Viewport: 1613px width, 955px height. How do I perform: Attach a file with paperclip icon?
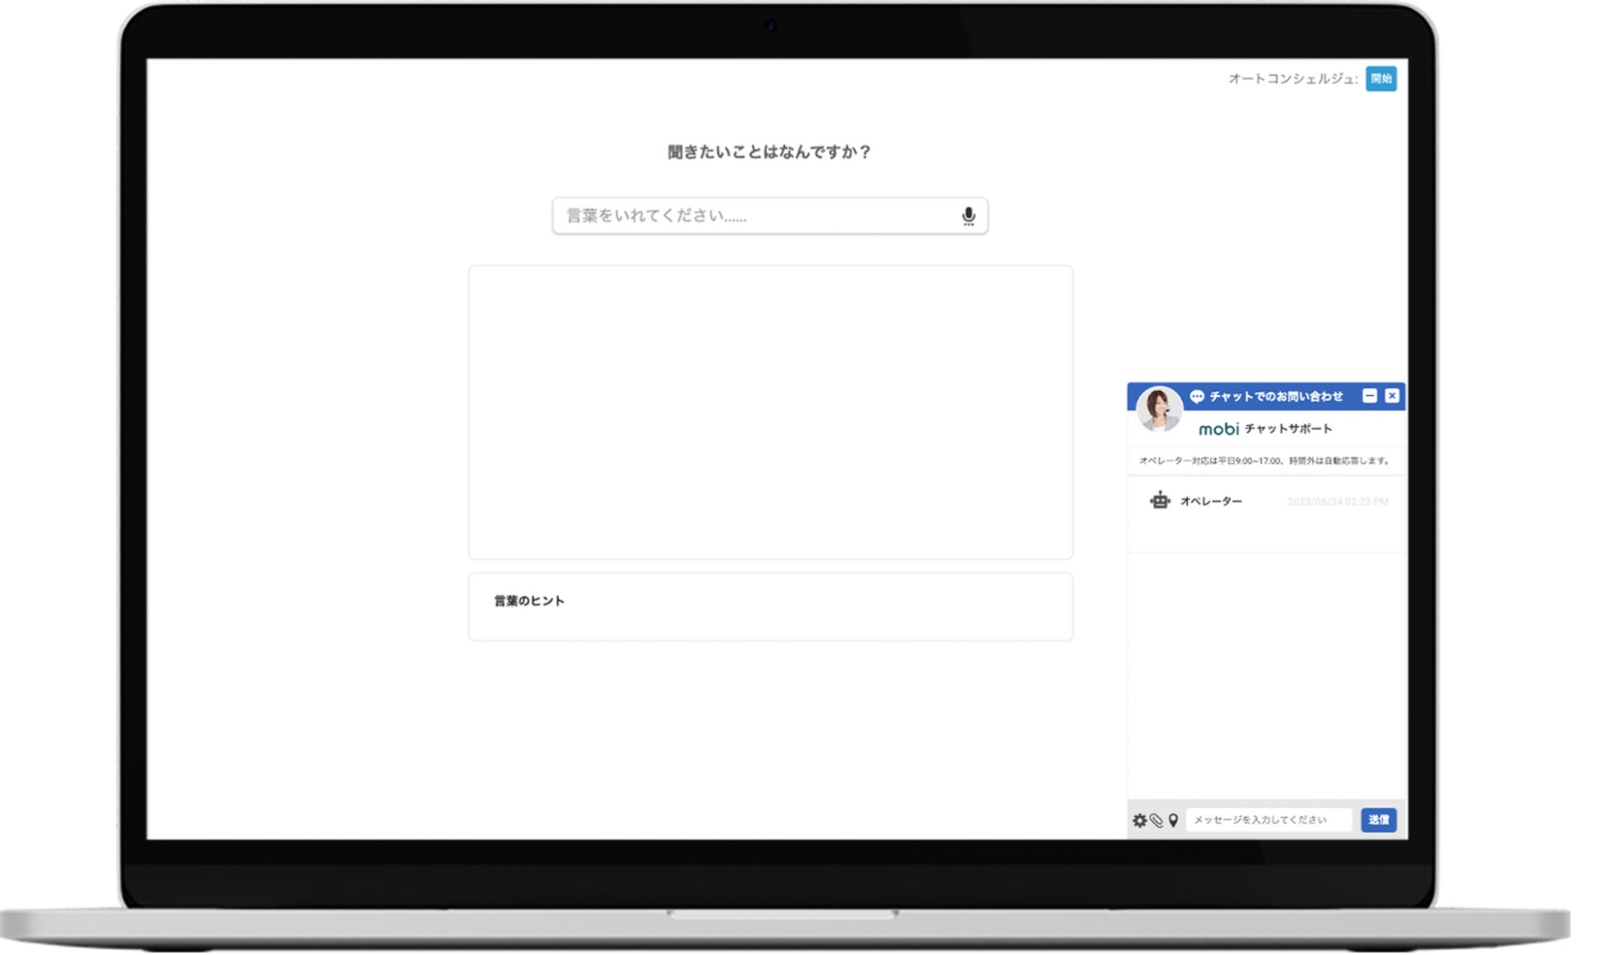(x=1156, y=820)
